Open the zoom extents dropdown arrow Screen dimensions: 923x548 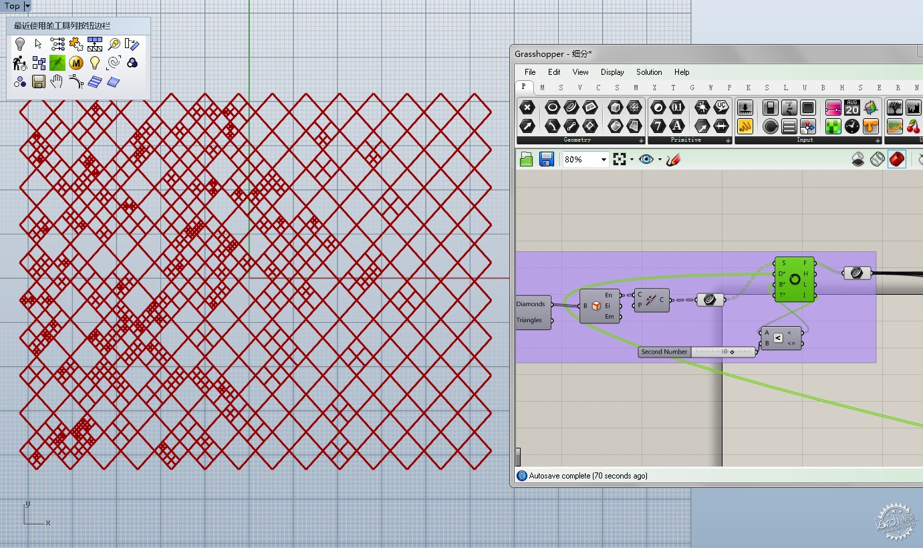click(632, 159)
